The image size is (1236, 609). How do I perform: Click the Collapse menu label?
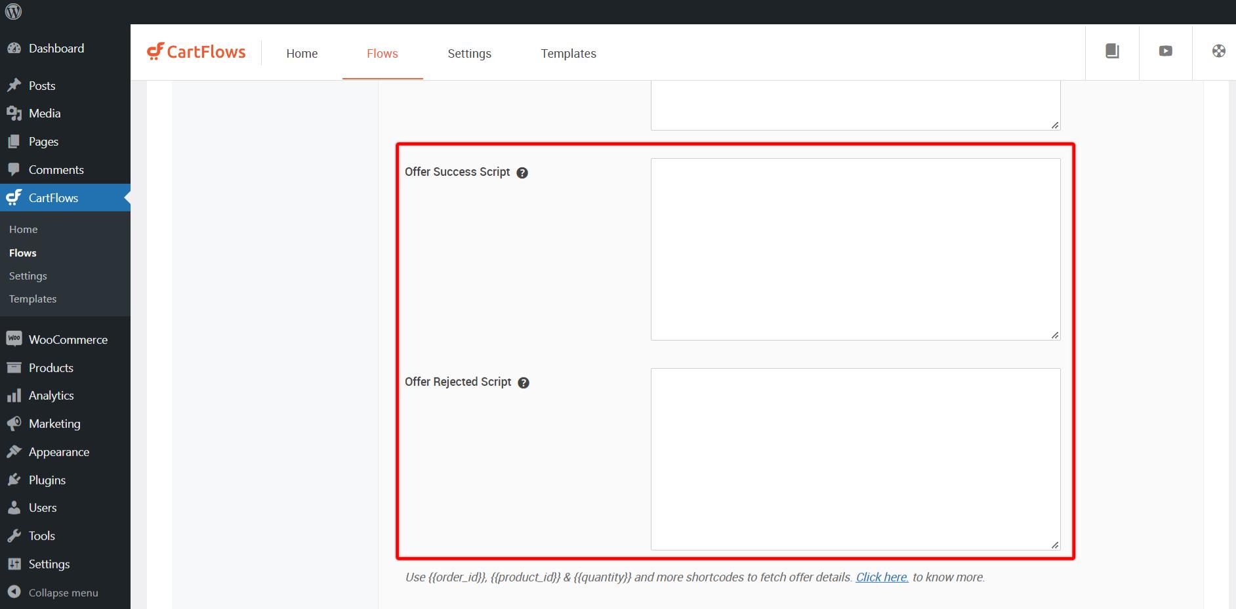pos(64,593)
